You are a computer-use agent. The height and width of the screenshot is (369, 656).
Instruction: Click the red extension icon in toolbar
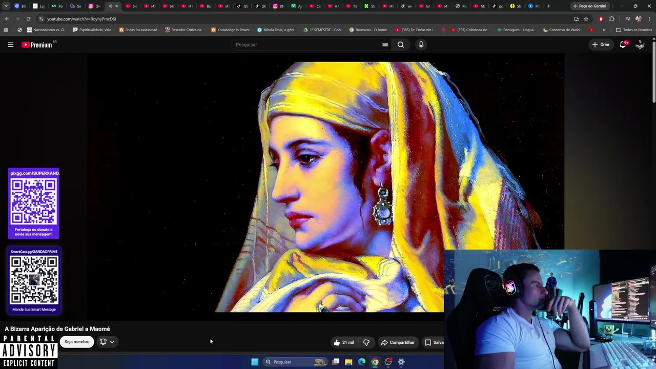(x=601, y=19)
